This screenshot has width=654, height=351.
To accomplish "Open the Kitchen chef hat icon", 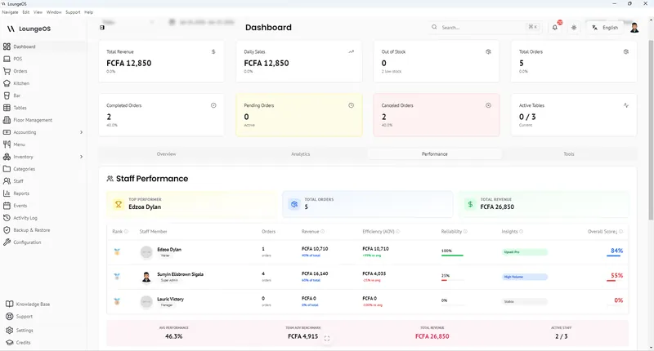I will coord(7,83).
